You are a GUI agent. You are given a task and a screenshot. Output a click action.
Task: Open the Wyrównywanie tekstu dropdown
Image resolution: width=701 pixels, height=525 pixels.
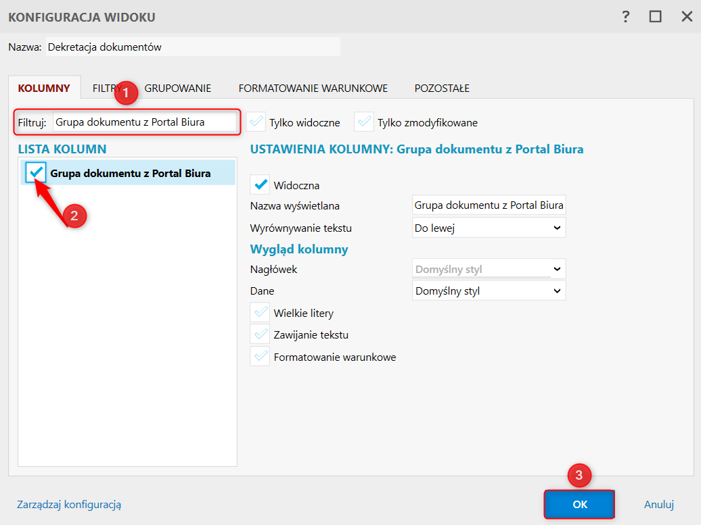click(489, 228)
